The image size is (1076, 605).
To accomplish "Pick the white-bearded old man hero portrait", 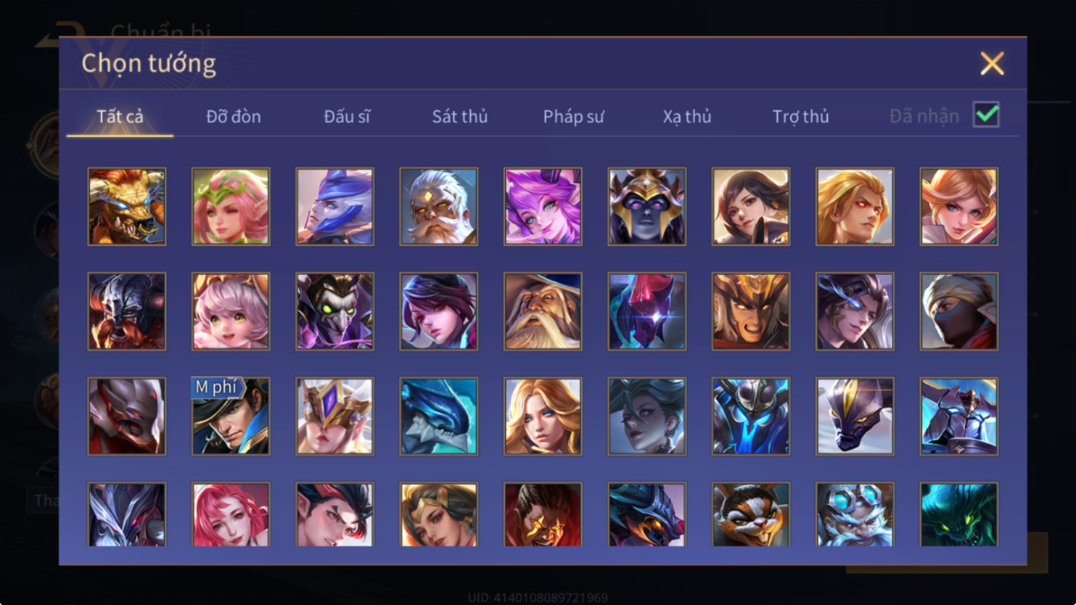I will click(x=439, y=207).
